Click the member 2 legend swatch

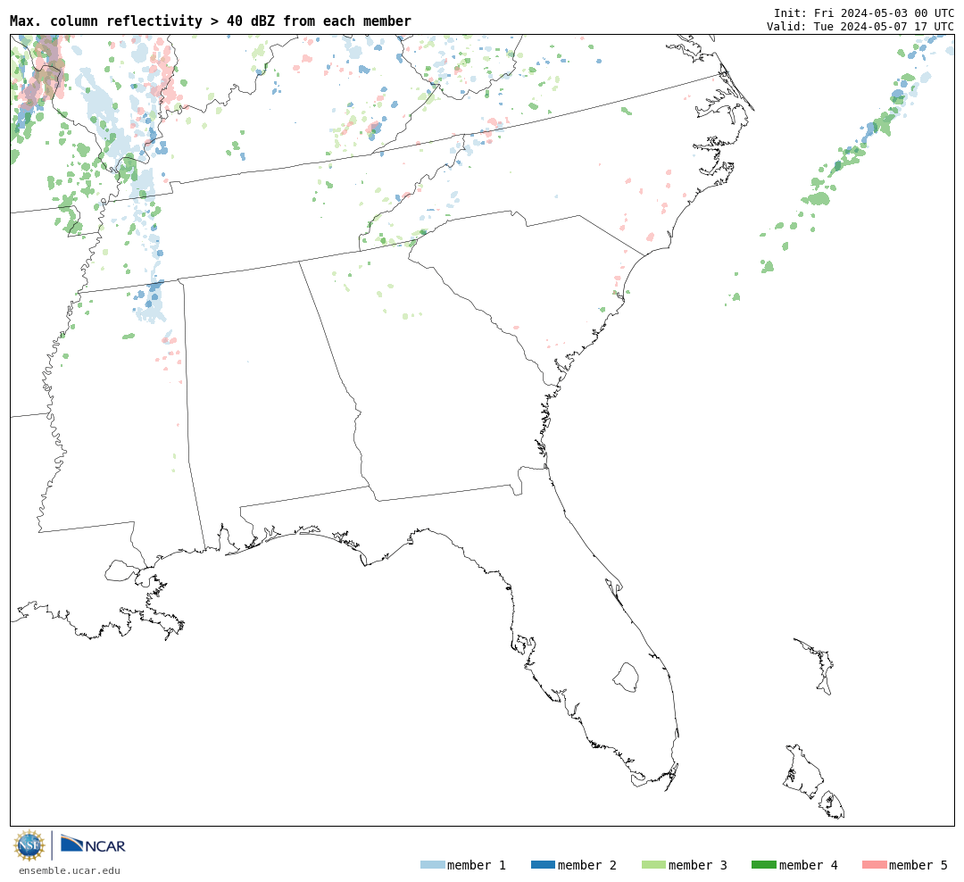coord(543,865)
